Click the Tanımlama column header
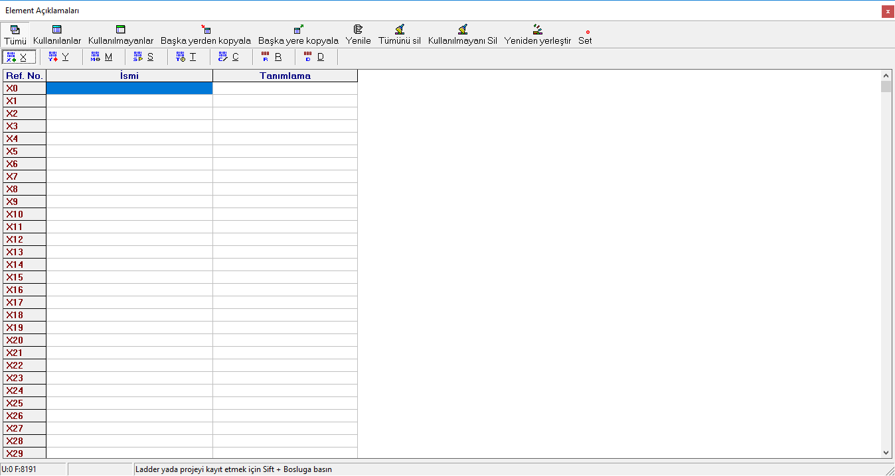Viewport: 895px width, 476px height. [285, 76]
